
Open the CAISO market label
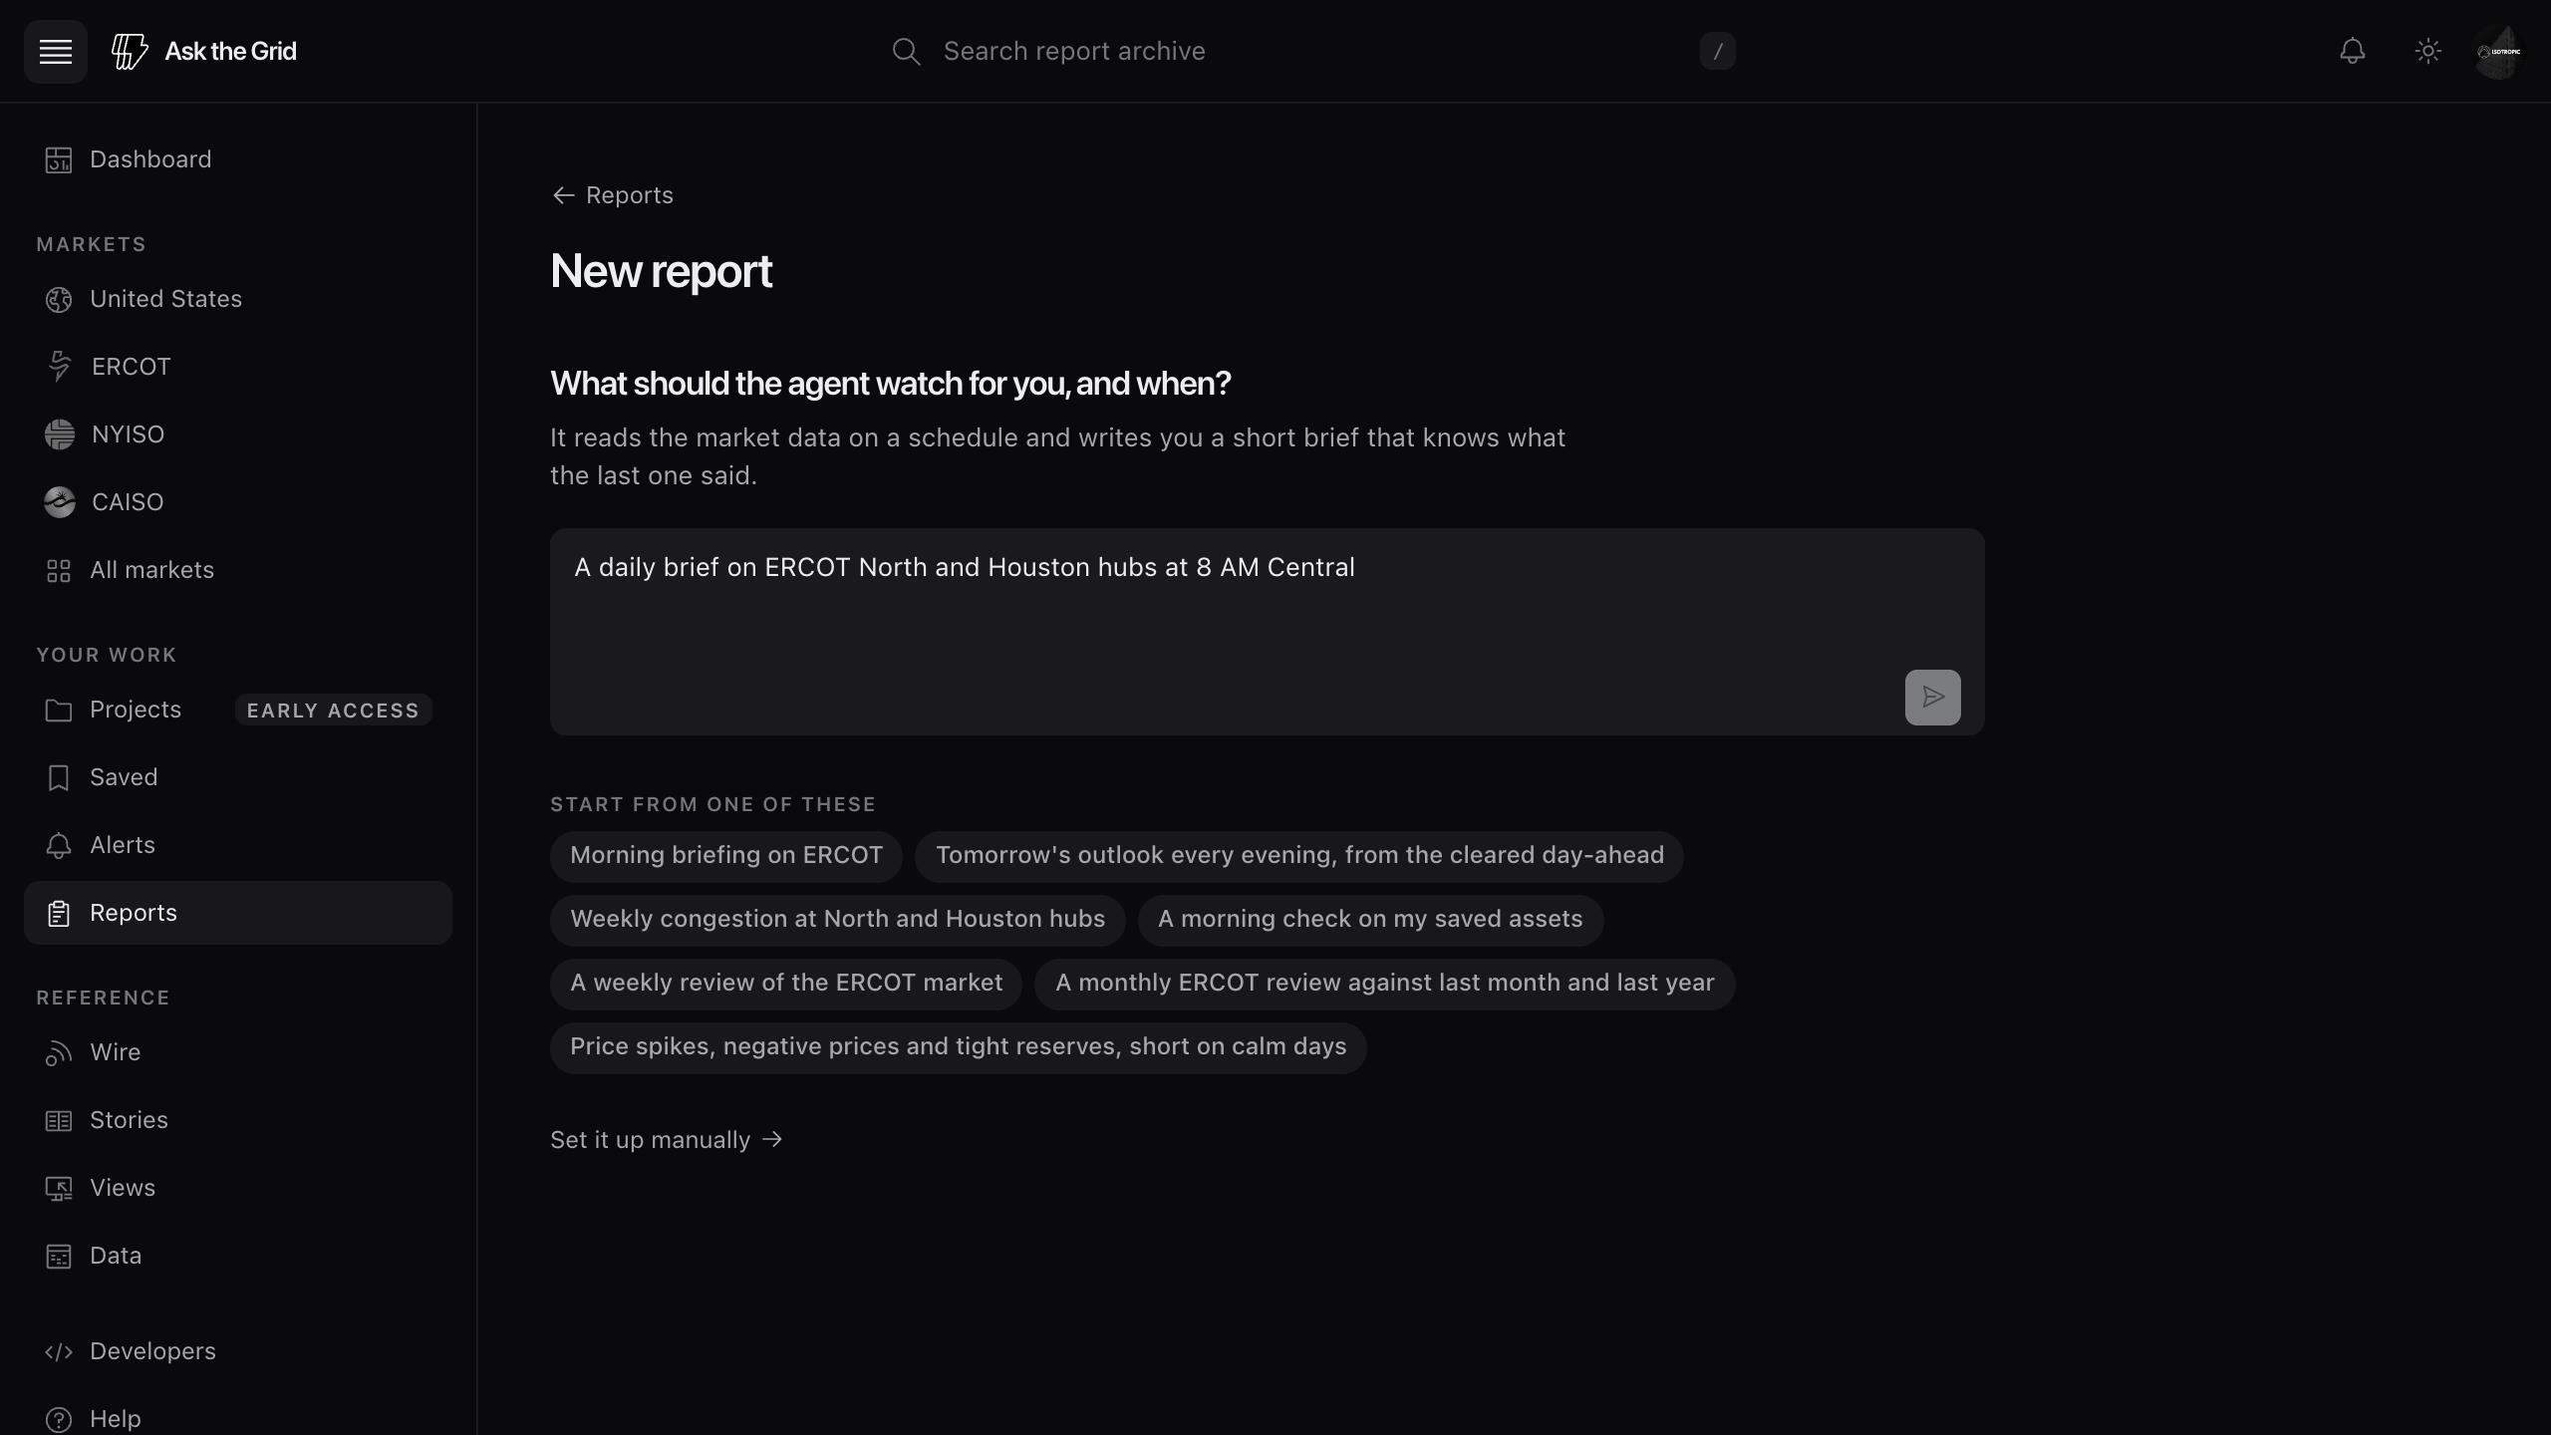pos(128,502)
